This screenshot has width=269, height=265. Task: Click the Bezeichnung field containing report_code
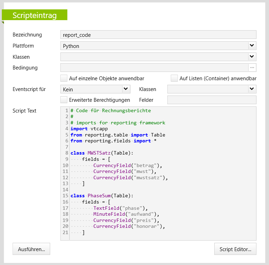158,35
